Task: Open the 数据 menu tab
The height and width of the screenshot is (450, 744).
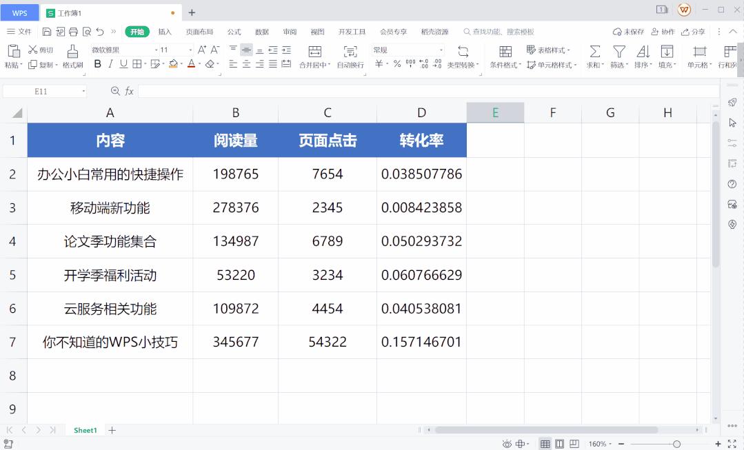Action: point(263,31)
